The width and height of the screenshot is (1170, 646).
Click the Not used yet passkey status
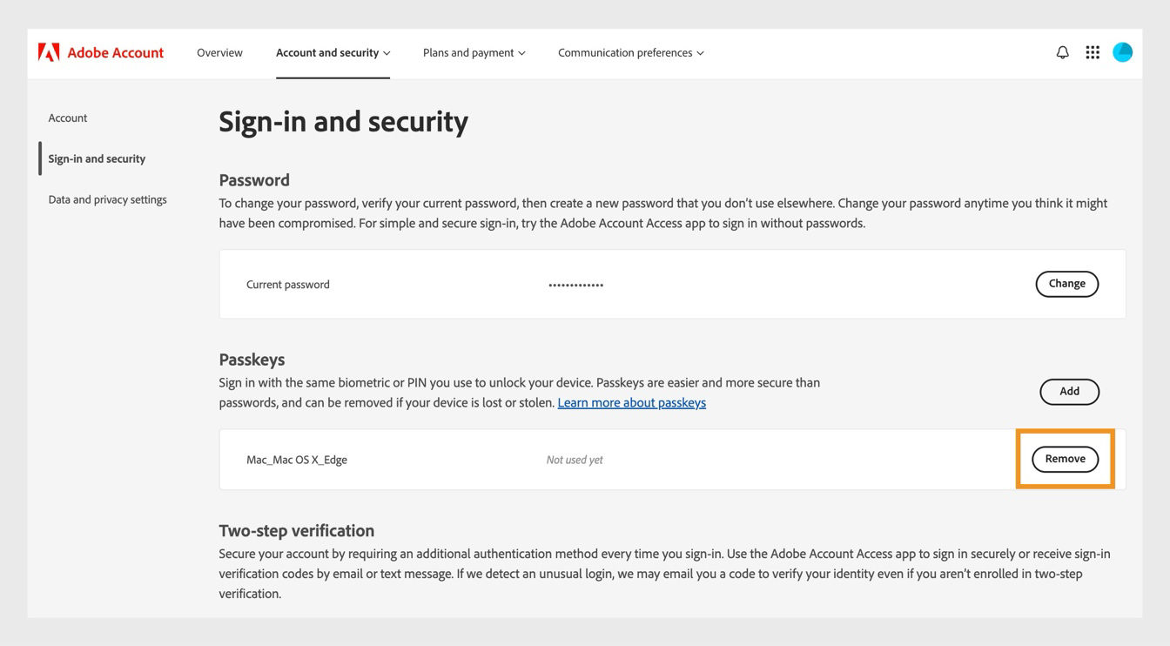coord(574,459)
